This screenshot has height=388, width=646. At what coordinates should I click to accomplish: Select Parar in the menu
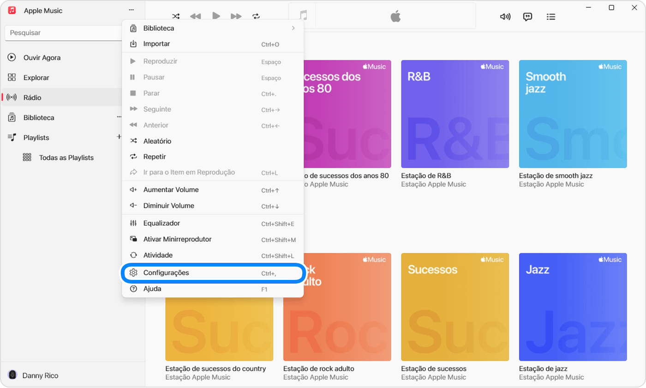(x=213, y=93)
